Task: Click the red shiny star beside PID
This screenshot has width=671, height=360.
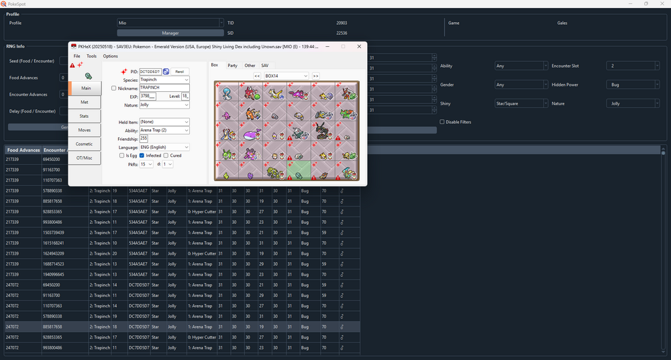Action: pyautogui.click(x=124, y=71)
